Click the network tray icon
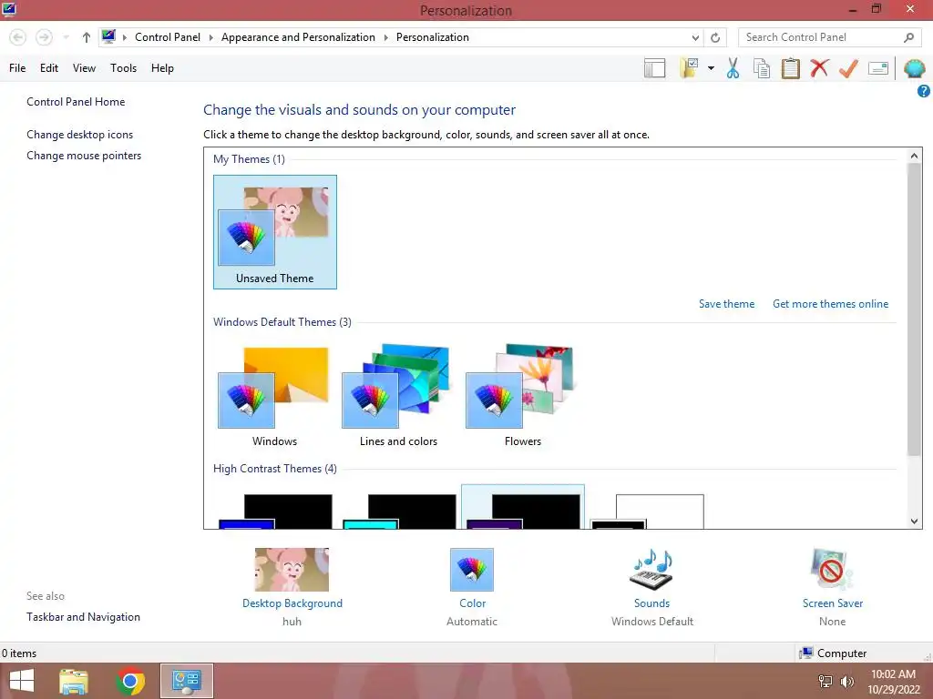The width and height of the screenshot is (933, 699). 825,681
